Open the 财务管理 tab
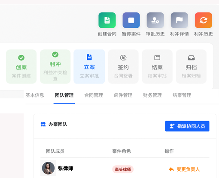The image size is (219, 178). (x=152, y=95)
